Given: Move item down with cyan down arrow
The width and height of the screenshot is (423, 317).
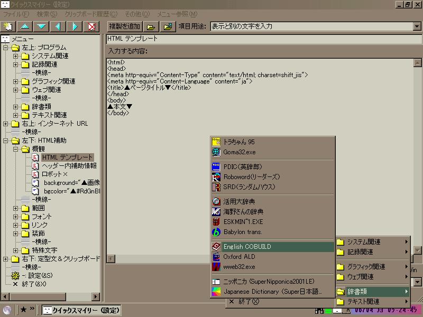Looking at the screenshot, I should point(41,26).
